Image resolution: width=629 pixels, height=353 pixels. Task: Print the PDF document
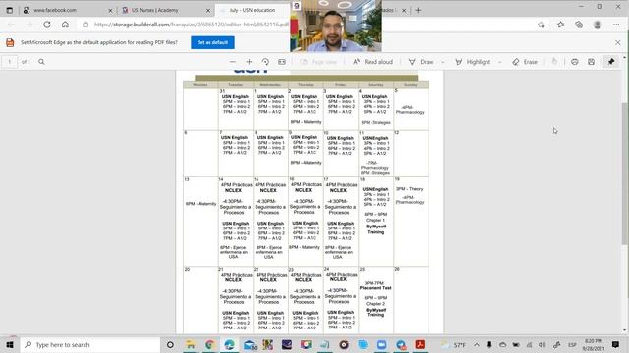(x=574, y=62)
